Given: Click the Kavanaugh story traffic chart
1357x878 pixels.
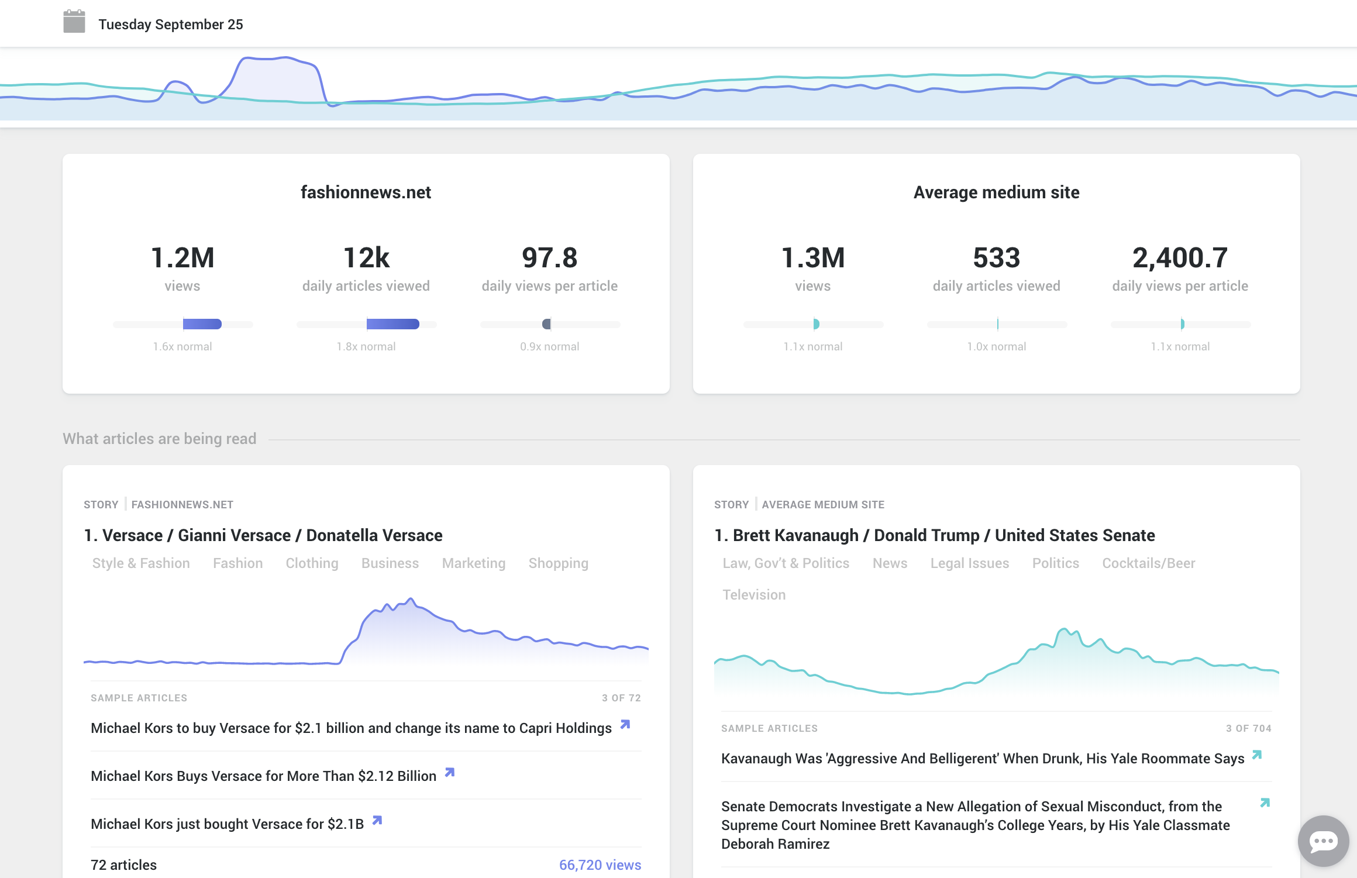Looking at the screenshot, I should click(997, 662).
